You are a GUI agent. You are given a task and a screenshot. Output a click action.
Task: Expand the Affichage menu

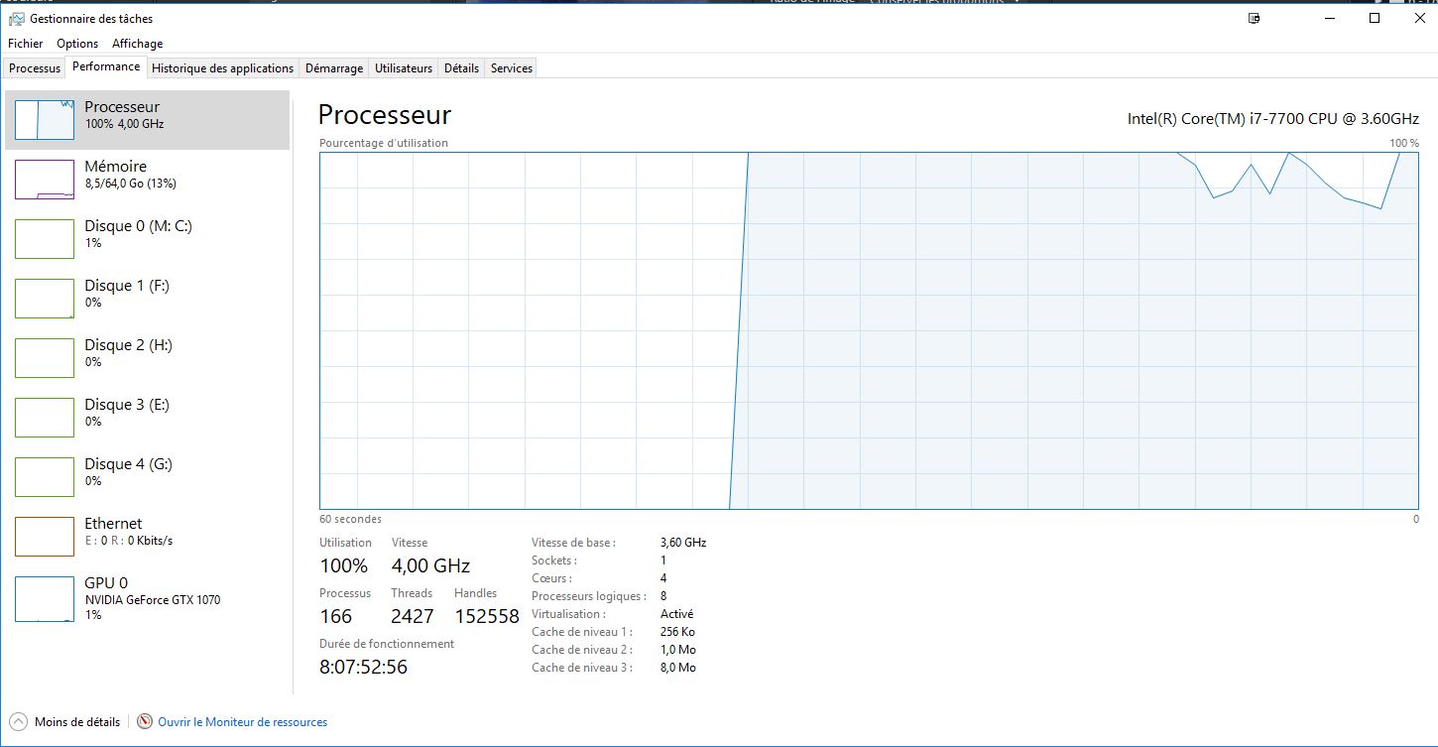point(137,44)
